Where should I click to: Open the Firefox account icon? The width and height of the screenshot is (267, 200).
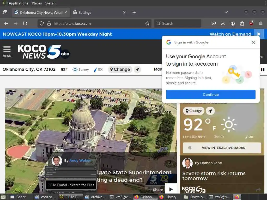(233, 23)
